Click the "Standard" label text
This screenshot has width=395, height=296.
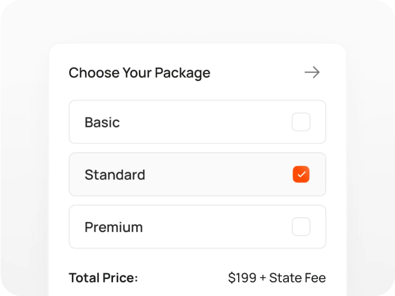(115, 175)
